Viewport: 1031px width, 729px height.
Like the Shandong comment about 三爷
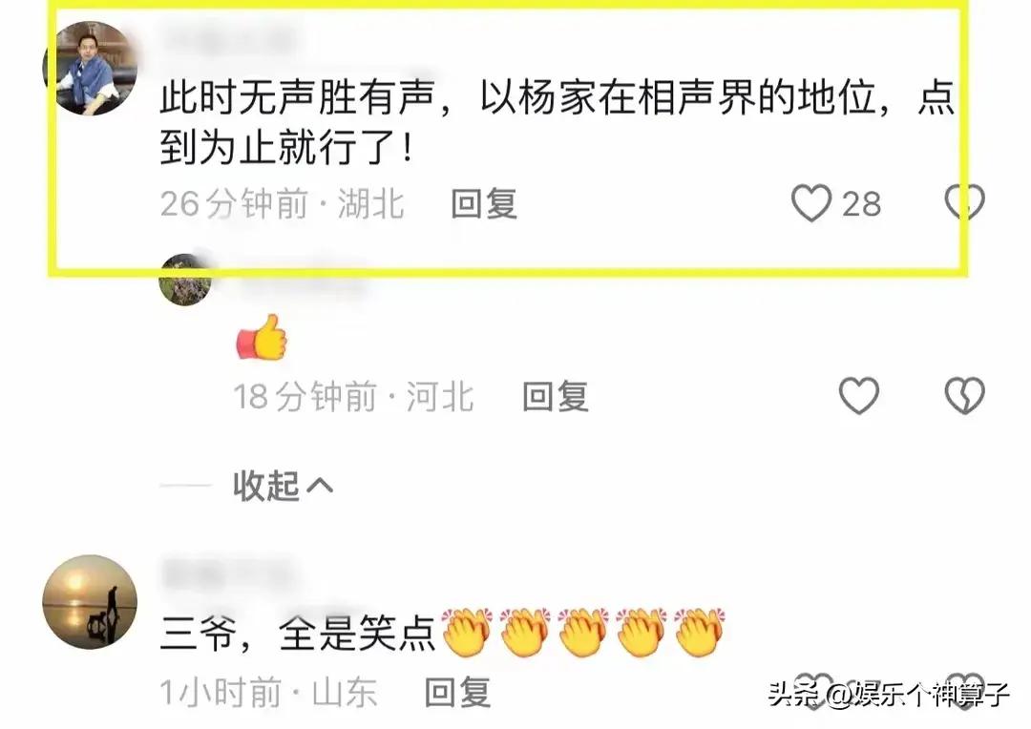813,692
